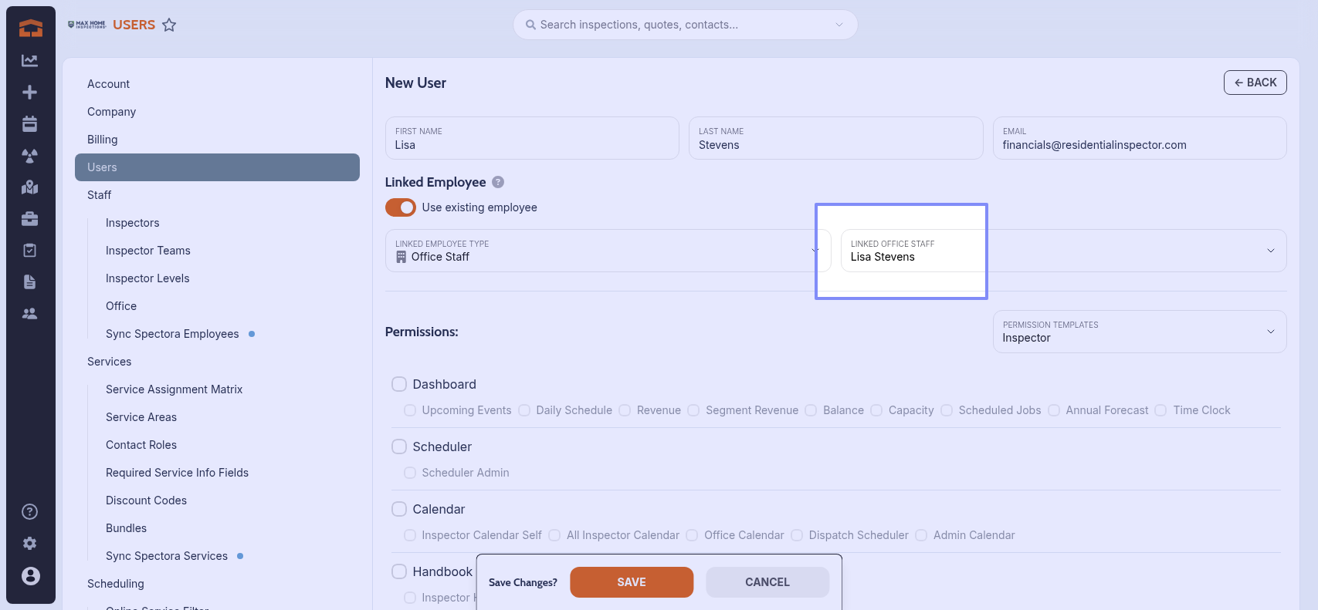Tick the Calendar permission checkbox
The height and width of the screenshot is (610, 1318).
[399, 510]
